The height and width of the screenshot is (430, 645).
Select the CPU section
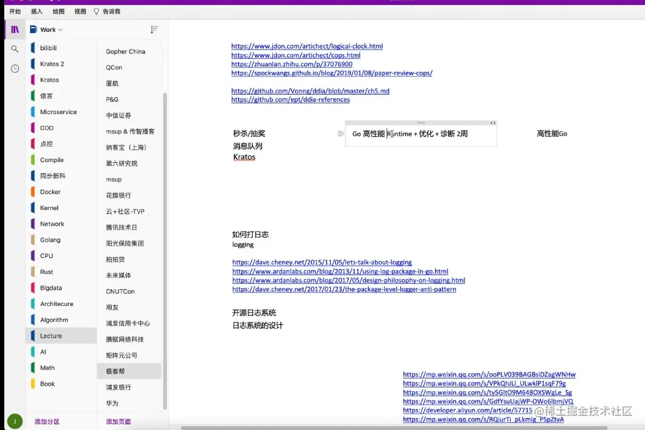click(61, 256)
